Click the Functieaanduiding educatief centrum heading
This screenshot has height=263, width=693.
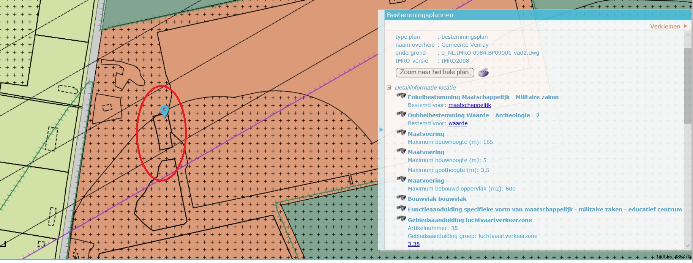545,209
